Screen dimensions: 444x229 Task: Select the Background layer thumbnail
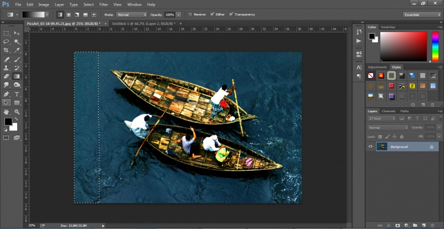381,147
